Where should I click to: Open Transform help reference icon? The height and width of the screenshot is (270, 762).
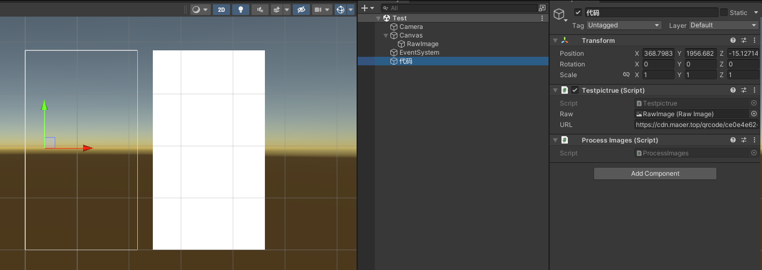pyautogui.click(x=733, y=41)
